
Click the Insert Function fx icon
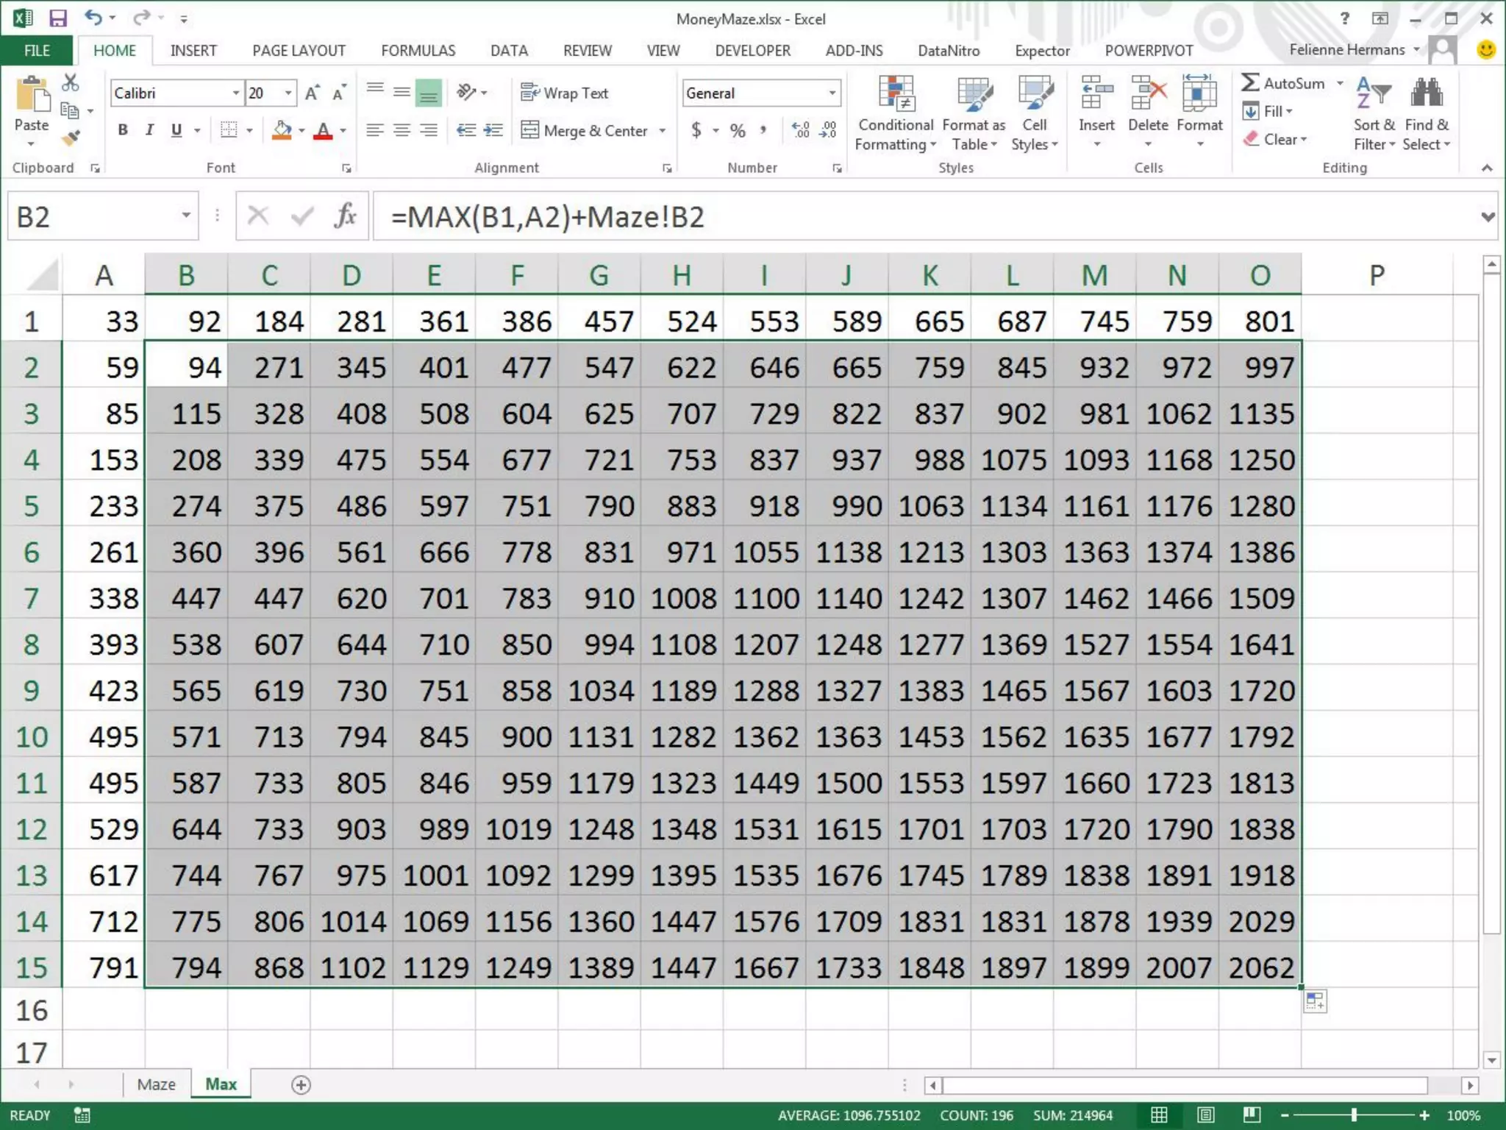(x=345, y=216)
